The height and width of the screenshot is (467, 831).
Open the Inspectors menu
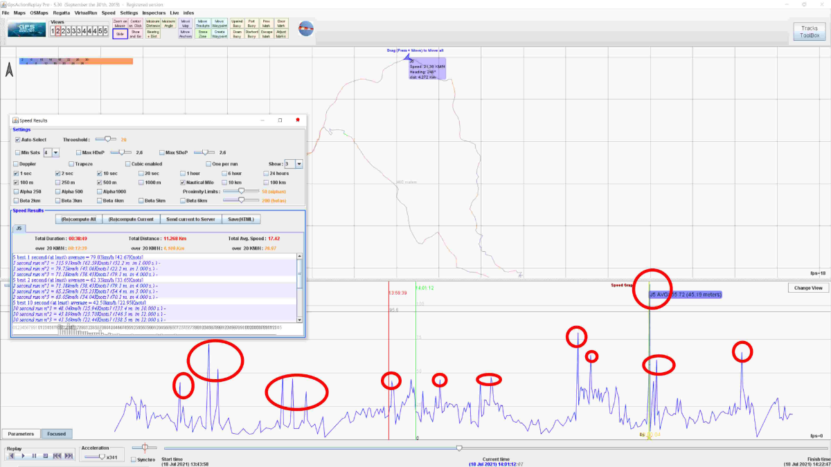pos(154,13)
